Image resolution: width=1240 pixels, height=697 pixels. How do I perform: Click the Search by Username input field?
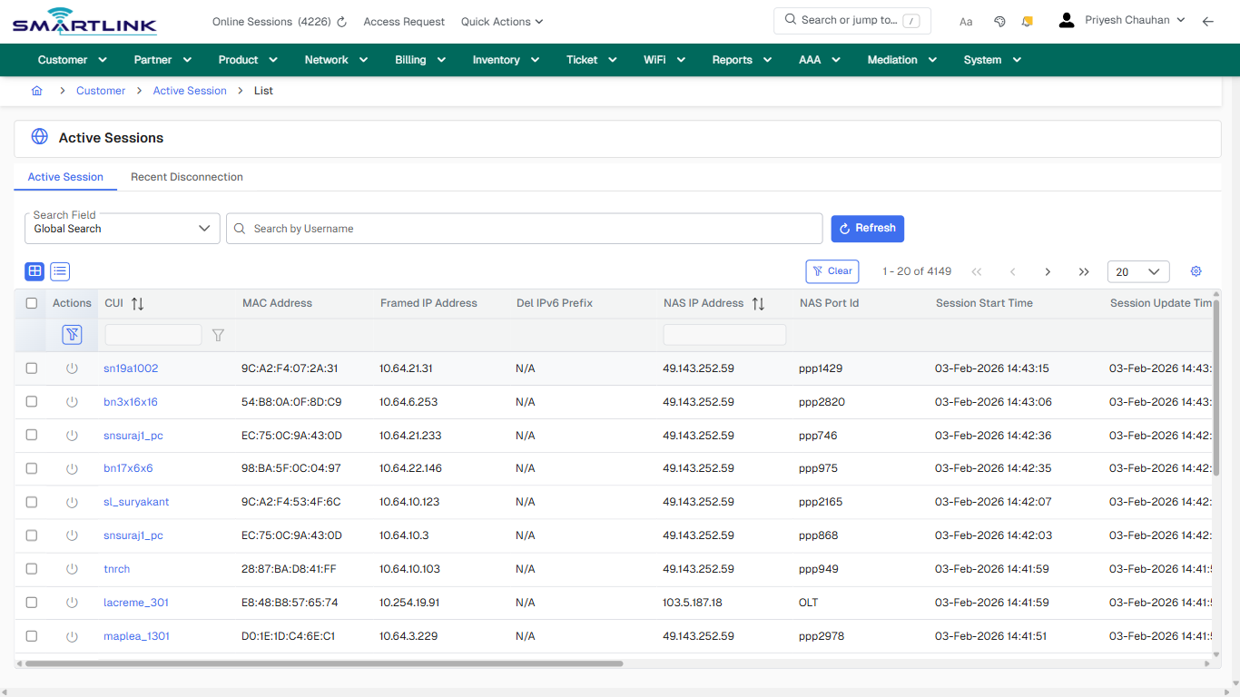coord(524,228)
